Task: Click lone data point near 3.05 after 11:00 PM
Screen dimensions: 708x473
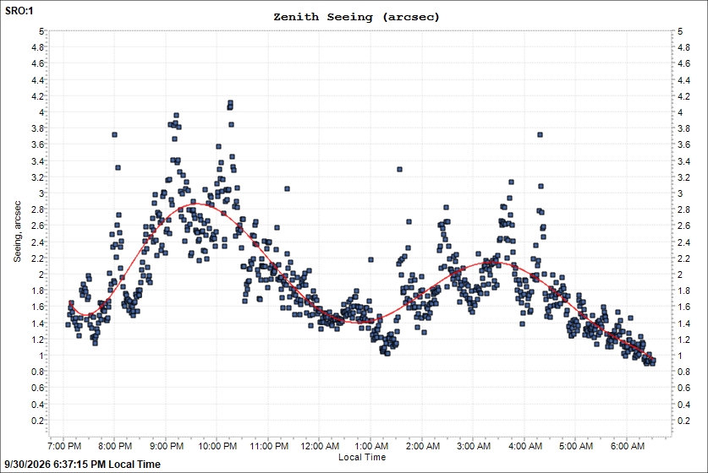Action: click(x=287, y=189)
